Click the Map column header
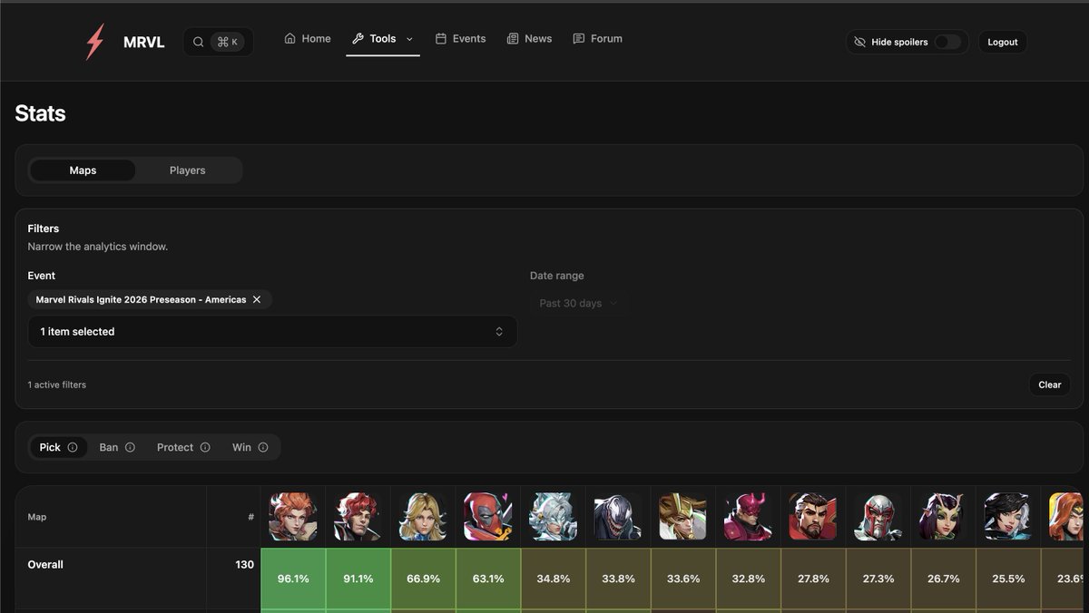 (x=36, y=517)
